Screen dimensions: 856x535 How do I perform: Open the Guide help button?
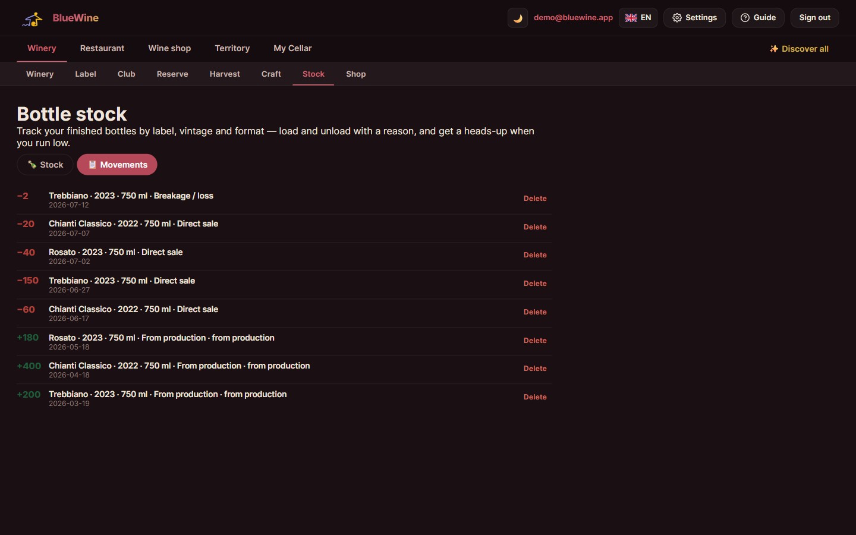click(x=758, y=18)
